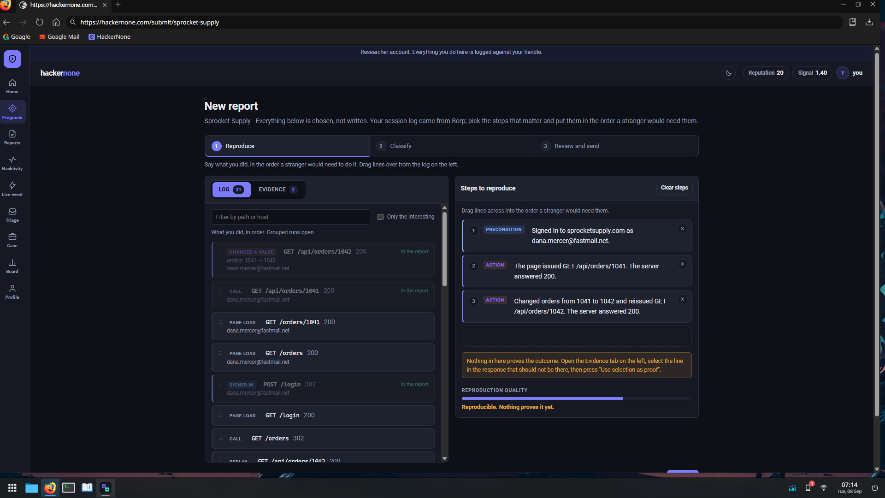Open Firefox in the taskbar
885x498 pixels.
pyautogui.click(x=50, y=488)
